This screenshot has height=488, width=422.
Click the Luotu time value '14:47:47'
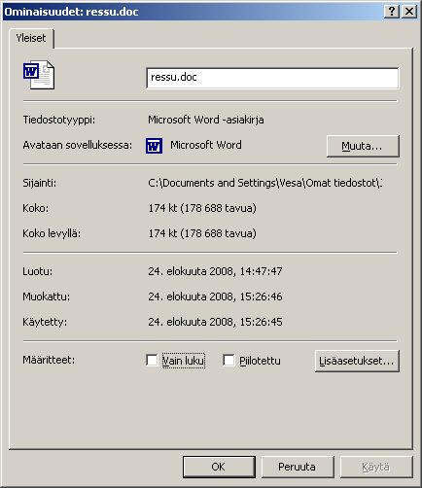click(261, 271)
